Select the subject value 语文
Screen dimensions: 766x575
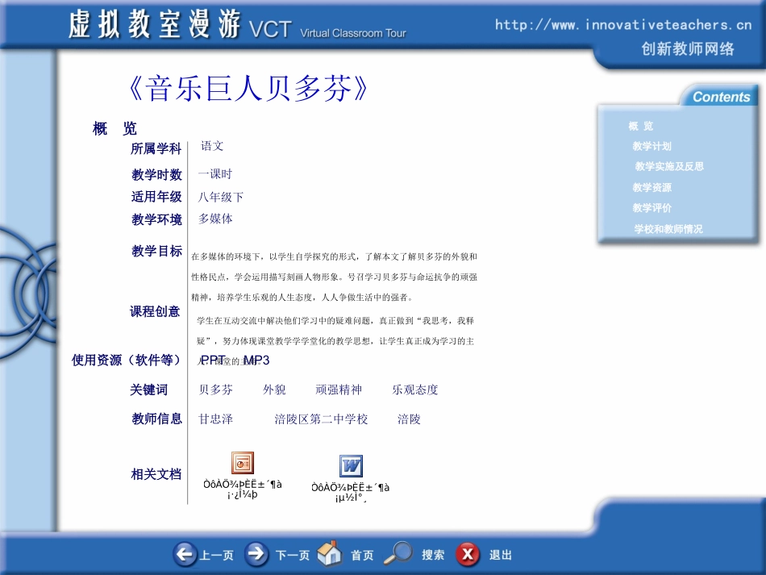pyautogui.click(x=212, y=146)
